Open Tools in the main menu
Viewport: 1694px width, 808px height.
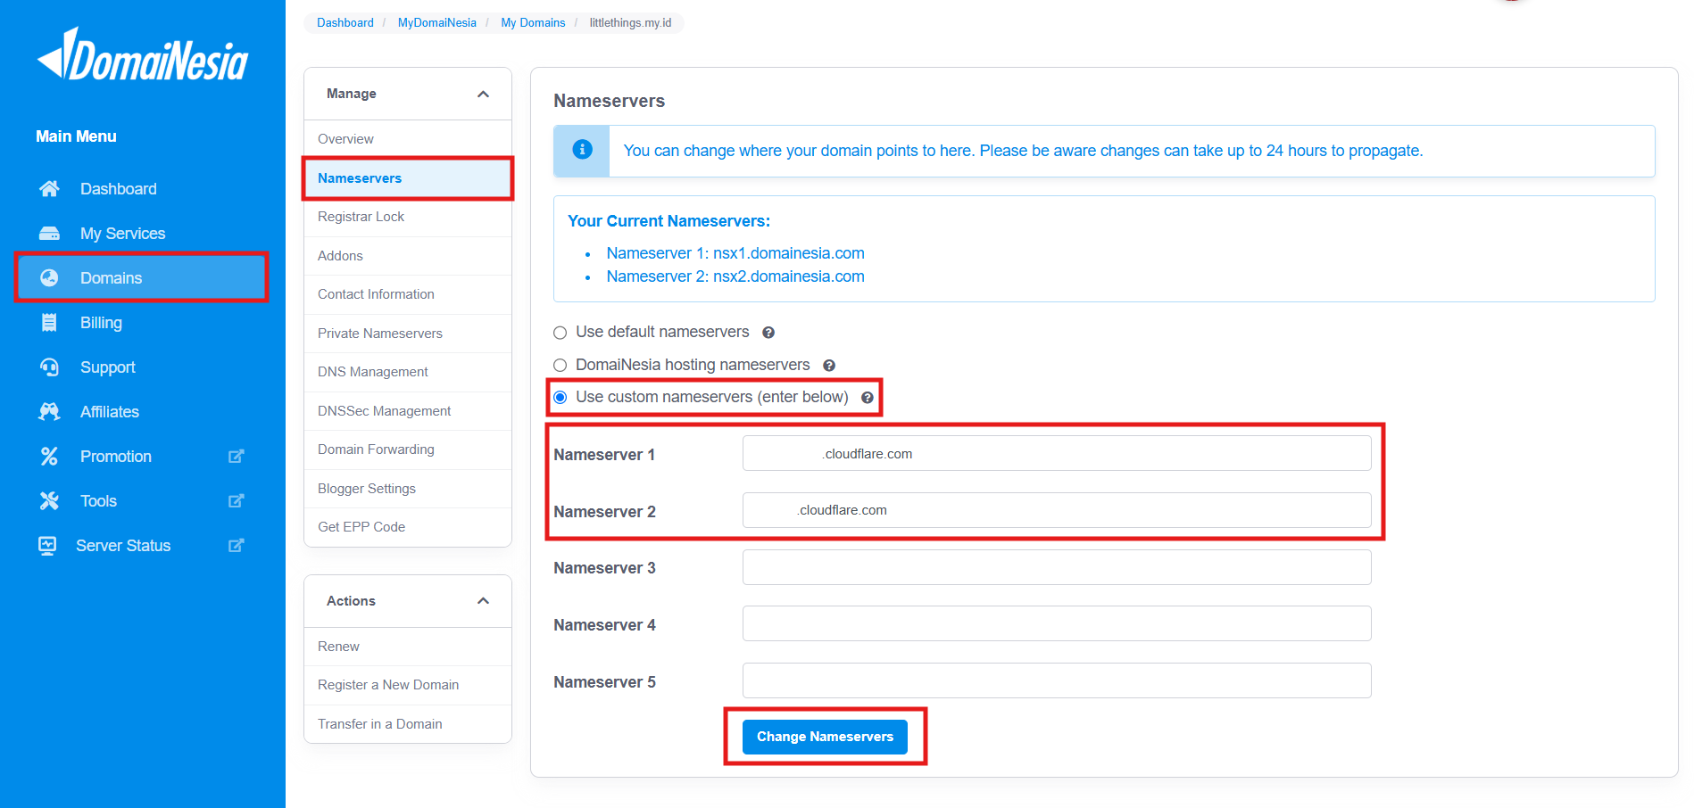98,501
